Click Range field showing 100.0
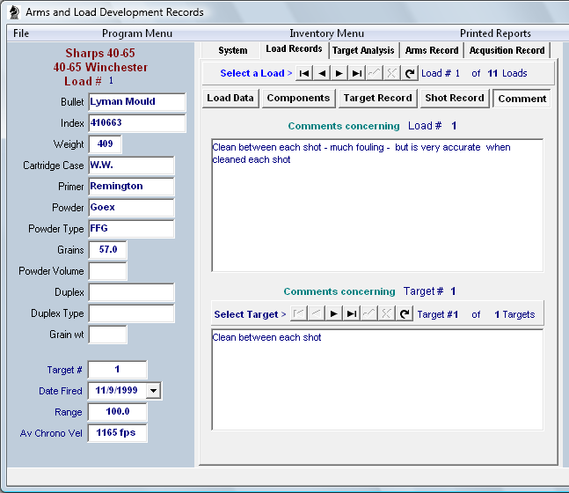 (117, 412)
